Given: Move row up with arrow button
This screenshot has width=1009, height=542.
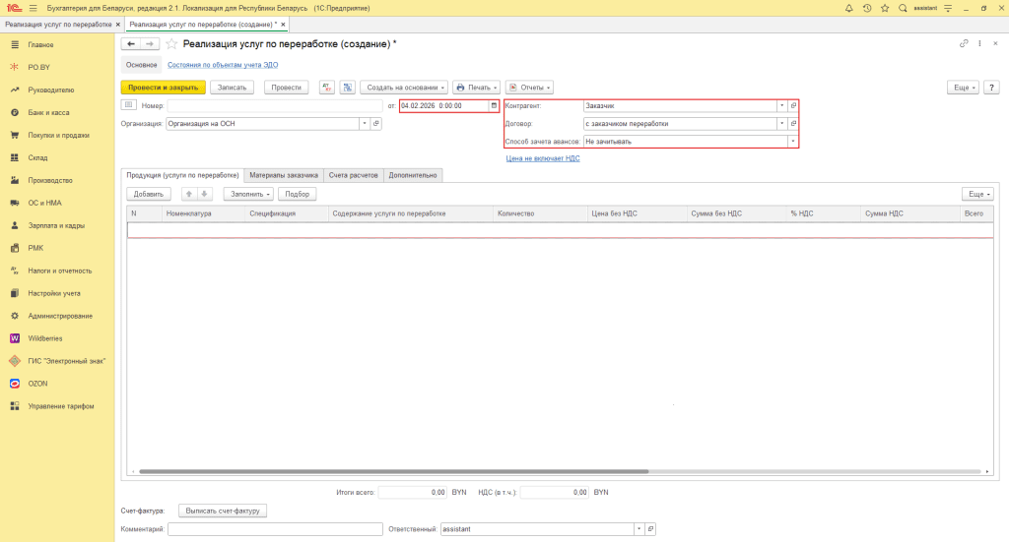Looking at the screenshot, I should coord(189,194).
